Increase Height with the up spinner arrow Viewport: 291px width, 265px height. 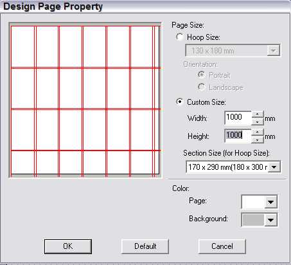(258, 132)
